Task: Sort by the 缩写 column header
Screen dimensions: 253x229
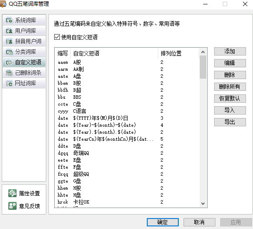Action: pyautogui.click(x=62, y=53)
